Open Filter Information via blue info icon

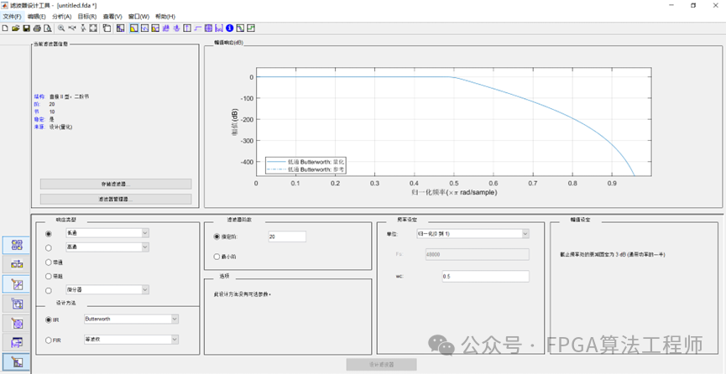click(229, 28)
